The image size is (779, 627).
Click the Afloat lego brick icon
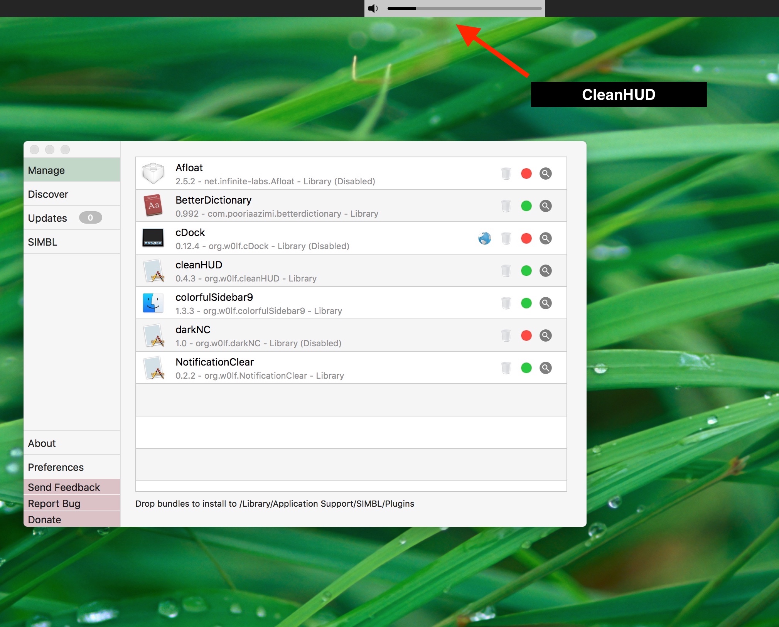(153, 174)
